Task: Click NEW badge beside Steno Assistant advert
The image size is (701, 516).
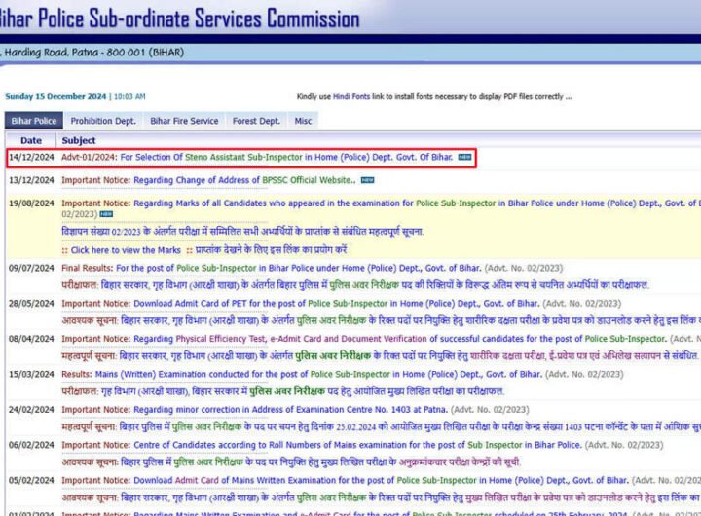Action: (465, 157)
